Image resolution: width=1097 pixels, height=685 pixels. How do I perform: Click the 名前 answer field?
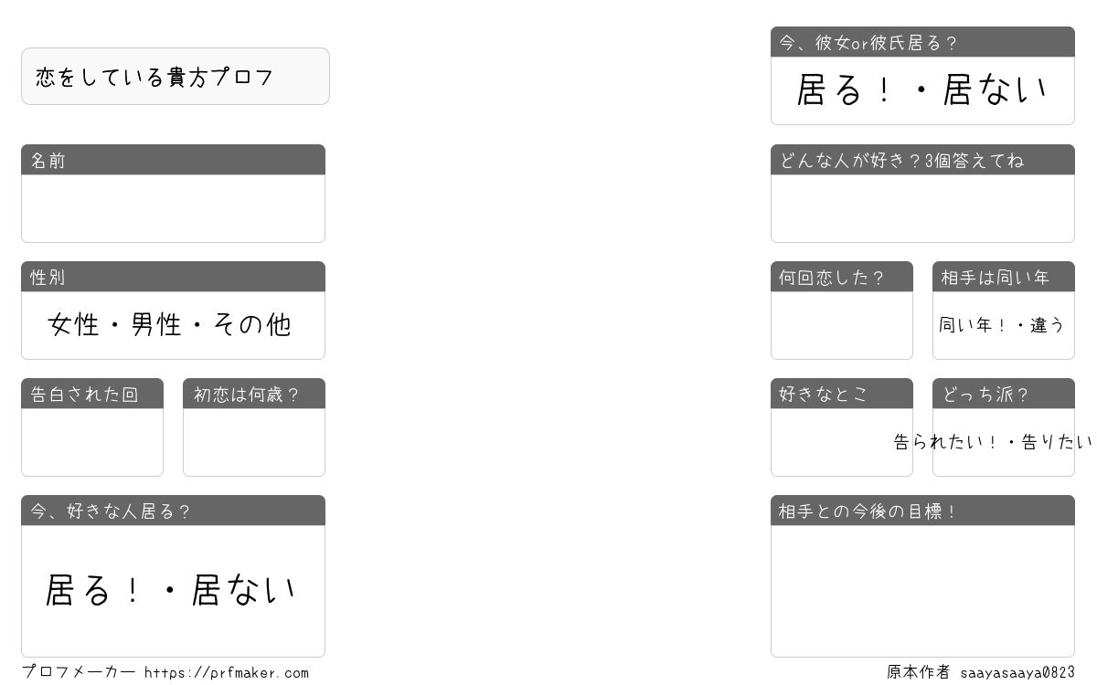[x=173, y=208]
